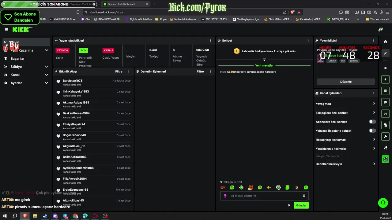Click the Düzenle button
Image resolution: width=392 pixels, height=220 pixels.
pos(346,82)
